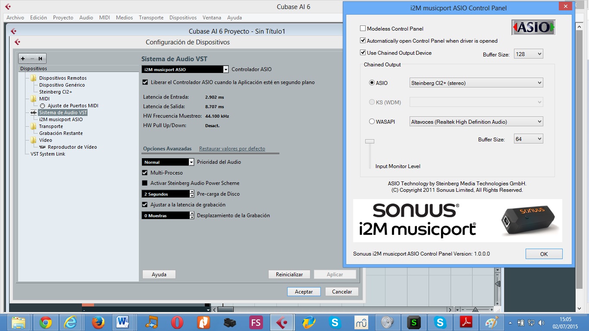Toggle the Multi-Proceso checkbox
Screen dimensions: 589x331
[145, 172]
